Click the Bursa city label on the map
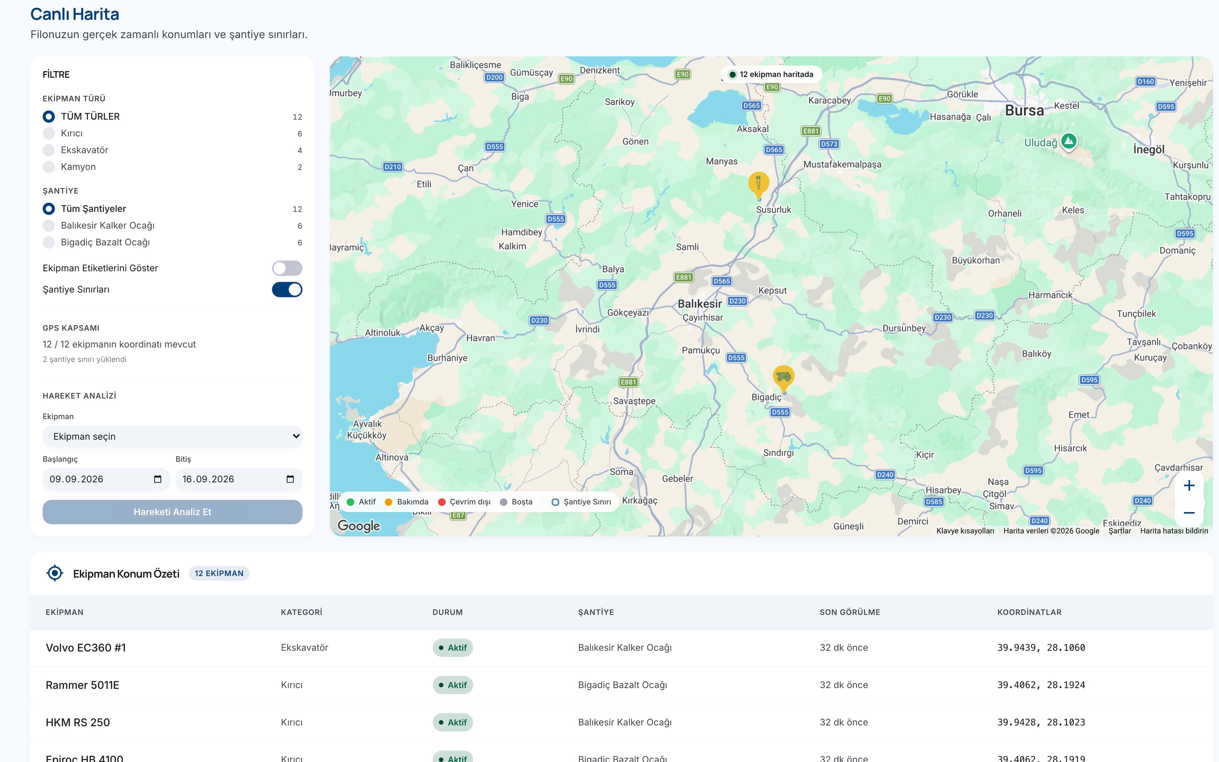Screen dimensions: 1219x762 (1024, 110)
